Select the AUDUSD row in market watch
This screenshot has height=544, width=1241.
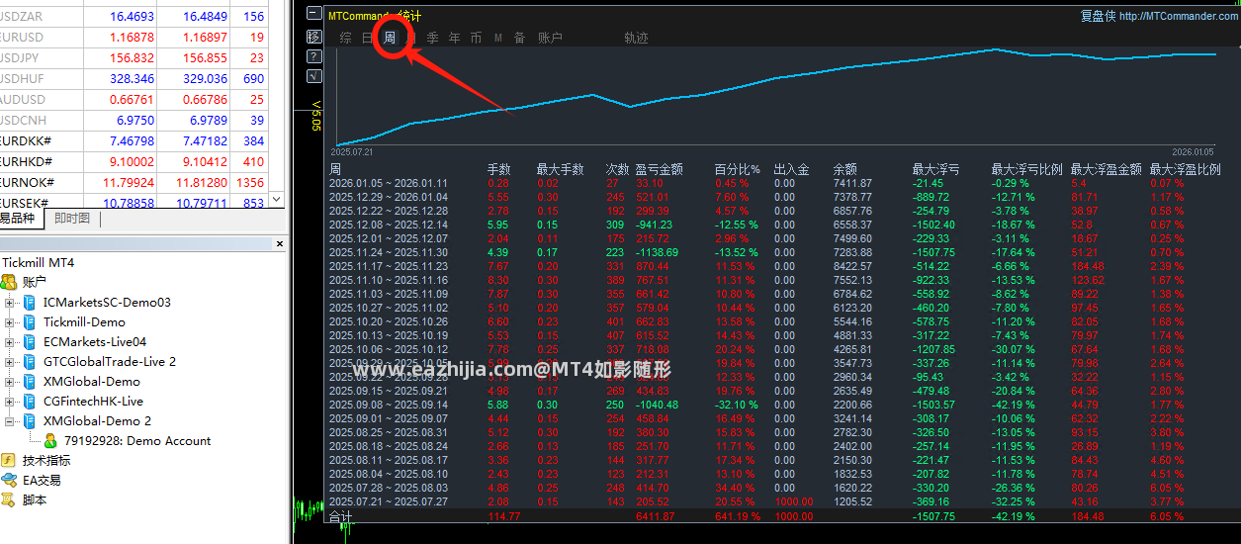(133, 99)
